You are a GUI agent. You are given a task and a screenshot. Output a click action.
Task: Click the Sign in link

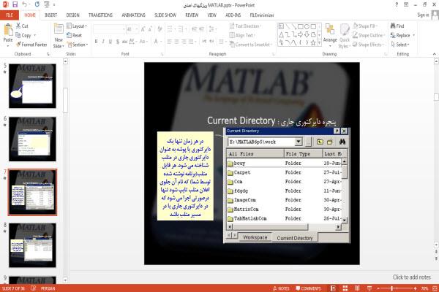[x=423, y=15]
